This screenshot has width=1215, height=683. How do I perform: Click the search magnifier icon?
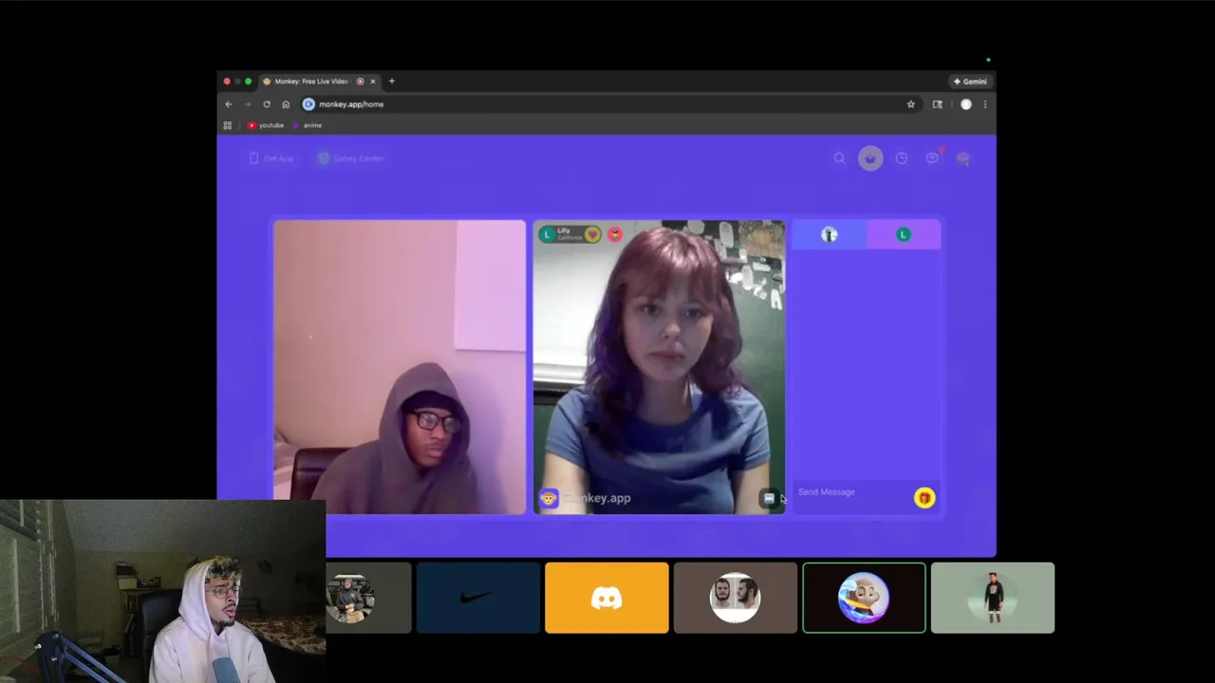[839, 158]
